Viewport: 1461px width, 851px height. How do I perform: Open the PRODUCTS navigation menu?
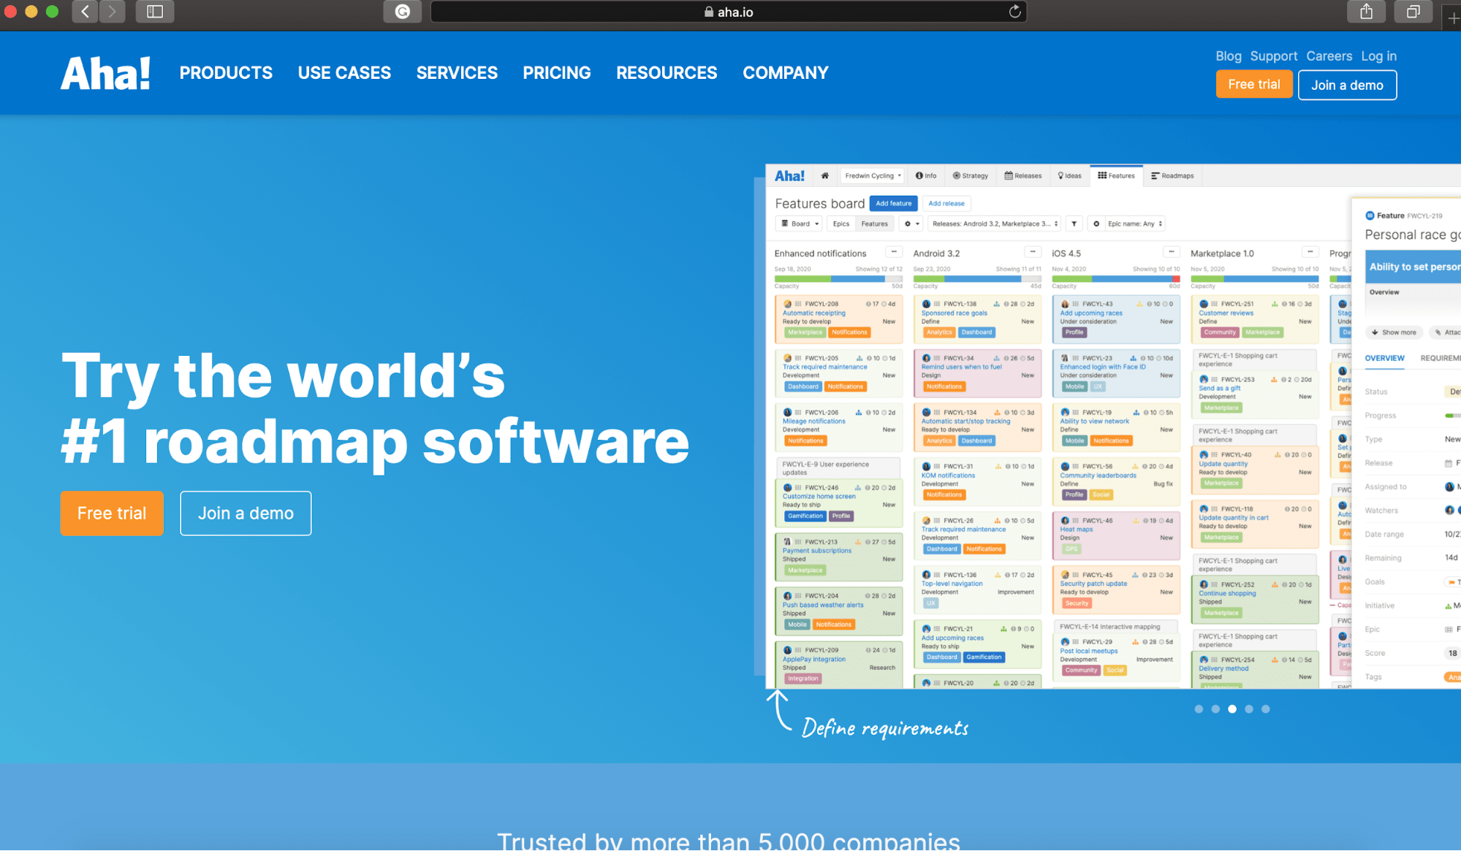[x=226, y=73]
